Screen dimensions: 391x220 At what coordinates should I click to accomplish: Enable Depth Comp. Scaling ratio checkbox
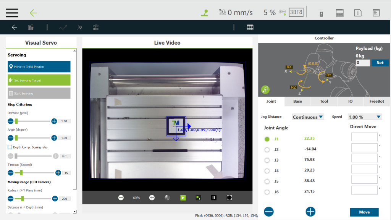click(x=10, y=147)
